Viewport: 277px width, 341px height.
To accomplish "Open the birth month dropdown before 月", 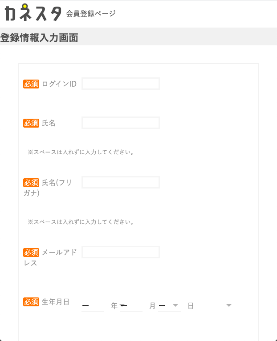I will [x=131, y=305].
